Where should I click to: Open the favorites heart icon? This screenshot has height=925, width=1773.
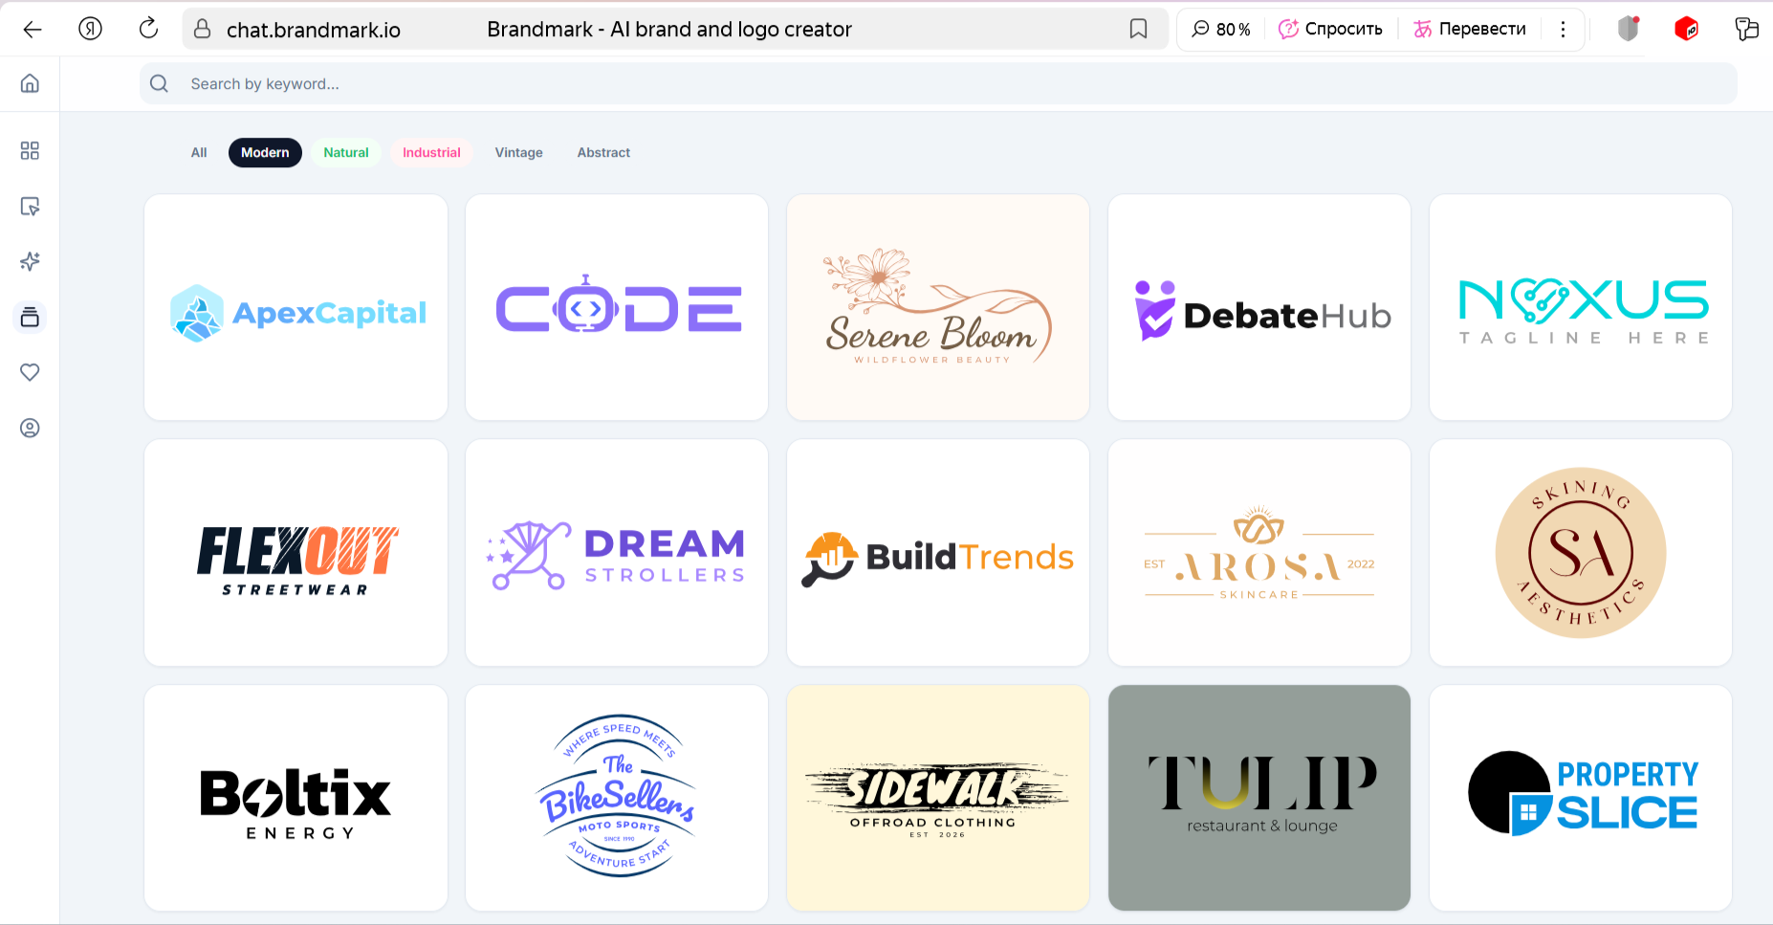[30, 372]
